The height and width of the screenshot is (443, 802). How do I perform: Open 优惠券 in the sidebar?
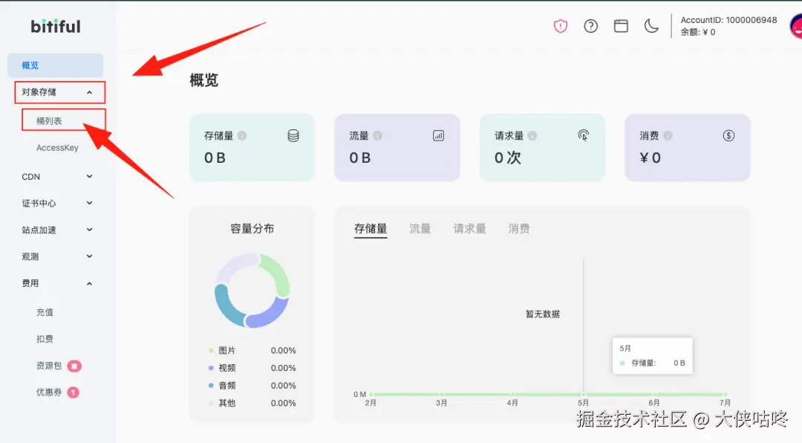pos(48,392)
